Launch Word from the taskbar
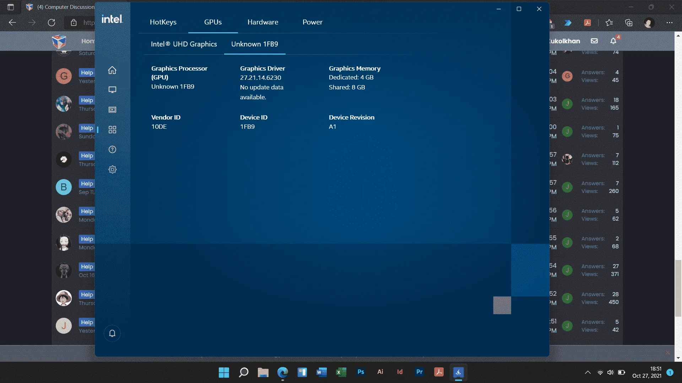The image size is (682, 383). coord(321,372)
